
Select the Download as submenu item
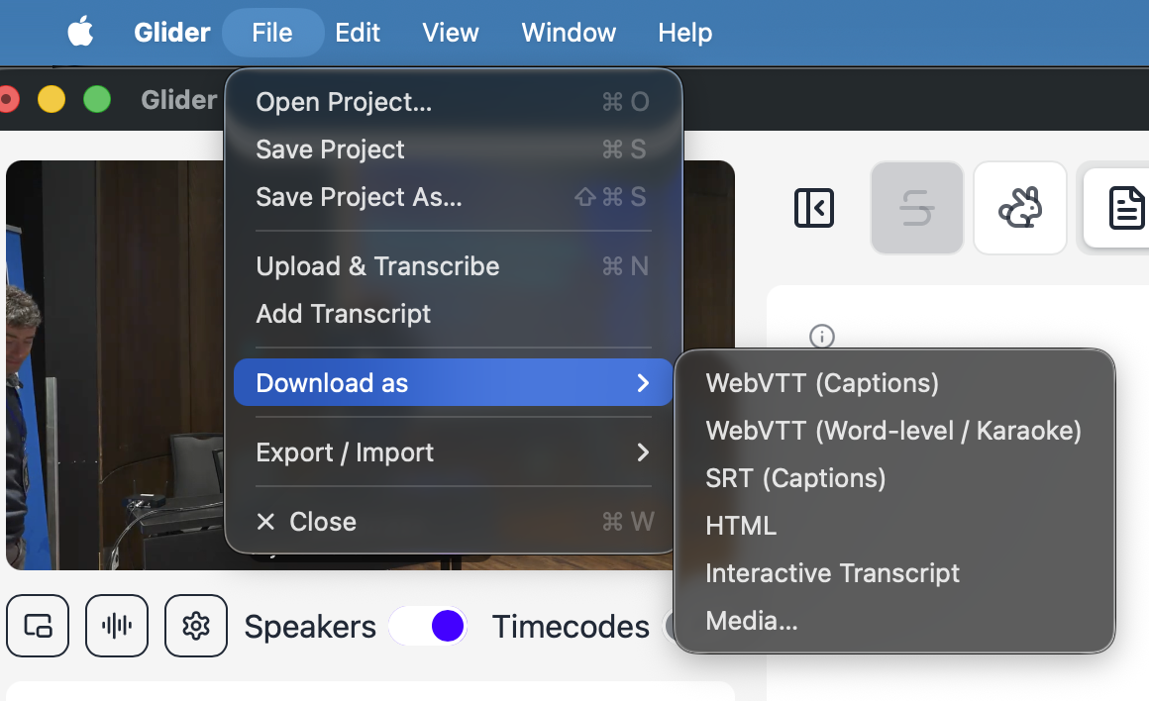pos(453,382)
